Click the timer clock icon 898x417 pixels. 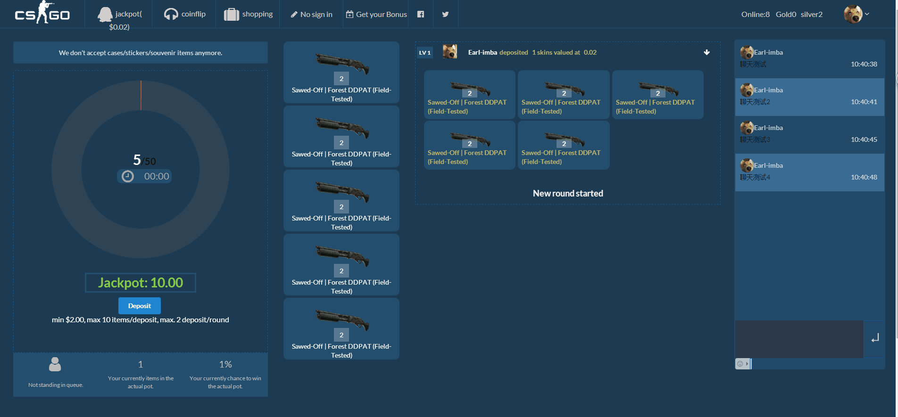point(128,176)
